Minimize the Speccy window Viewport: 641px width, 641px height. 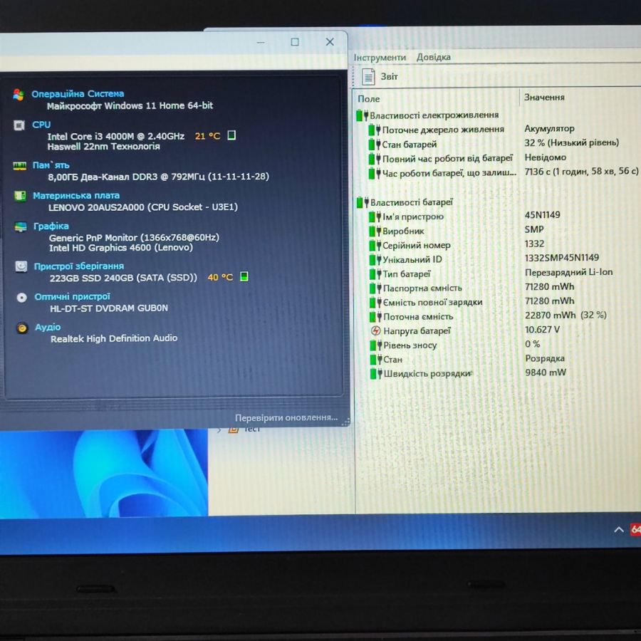point(261,42)
